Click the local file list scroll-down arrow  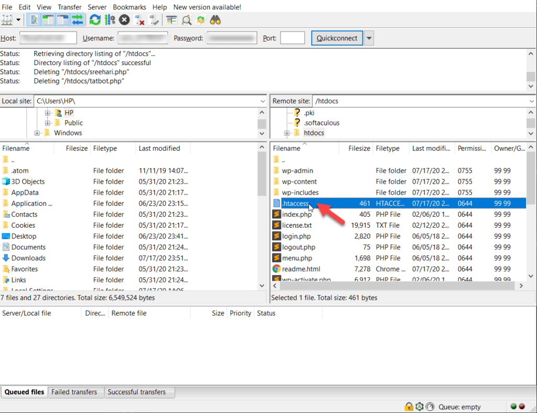point(262,285)
